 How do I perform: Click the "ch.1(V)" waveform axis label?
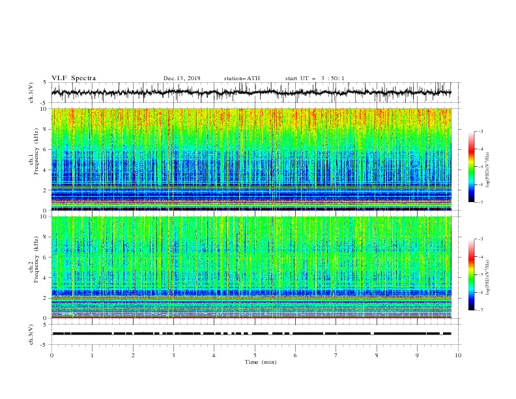[x=31, y=93]
